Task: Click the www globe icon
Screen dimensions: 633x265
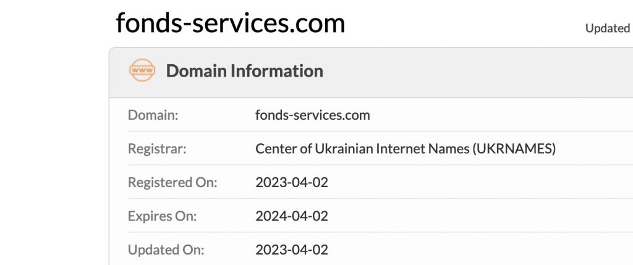Action: point(142,70)
